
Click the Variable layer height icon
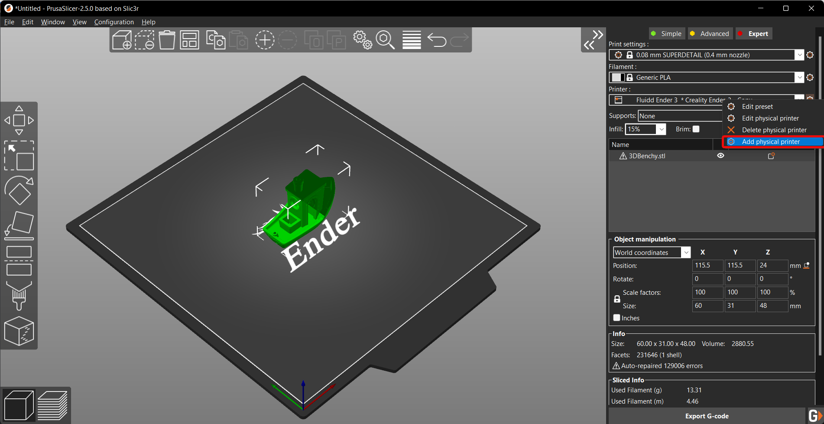click(x=412, y=40)
